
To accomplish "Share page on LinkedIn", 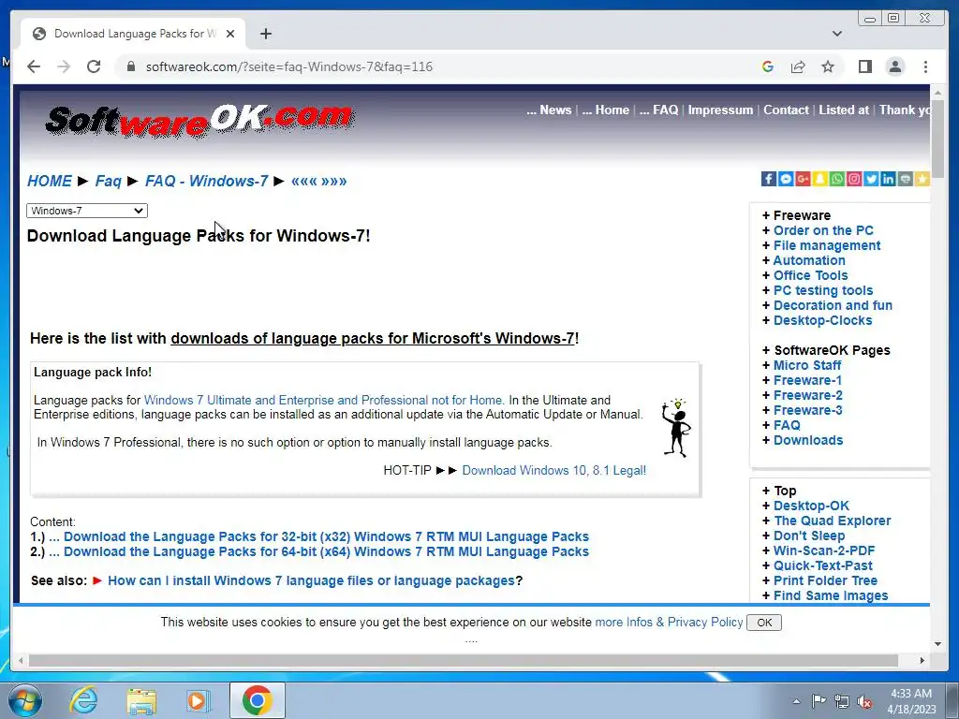I will click(888, 179).
